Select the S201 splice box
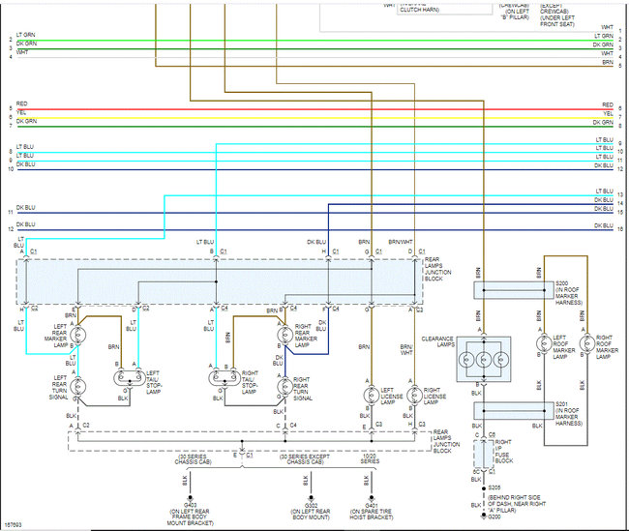Screen dimensions: 629x531 [514, 411]
